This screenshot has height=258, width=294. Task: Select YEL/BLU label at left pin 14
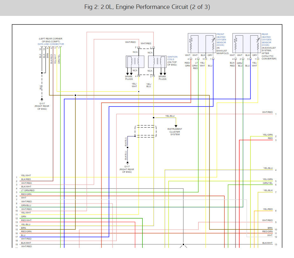[x=26, y=224]
